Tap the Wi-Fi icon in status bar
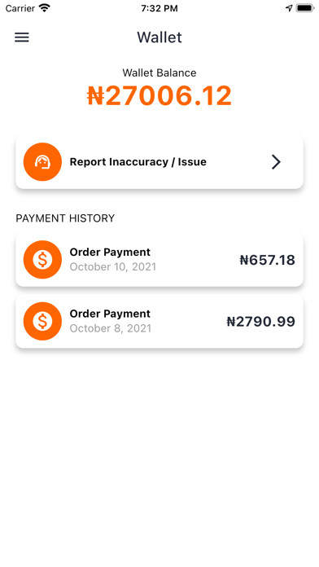Image resolution: width=319 pixels, height=567 pixels. [45, 8]
